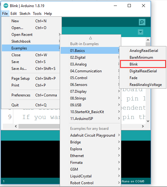Screen dimensions: 167x187
Task: Expand the 05.Control examples submenu
Action: pos(90,78)
